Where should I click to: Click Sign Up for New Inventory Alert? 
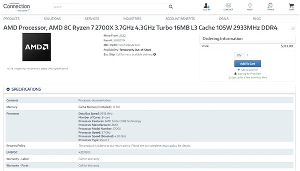(x=247, y=78)
